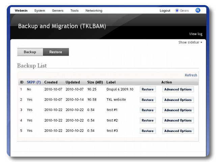Expand the sidebar with Show sidebar
This screenshot has height=162, width=216.
click(190, 43)
